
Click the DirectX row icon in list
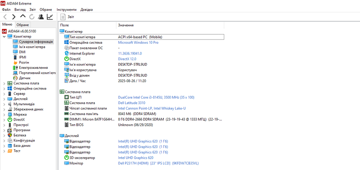67,59
